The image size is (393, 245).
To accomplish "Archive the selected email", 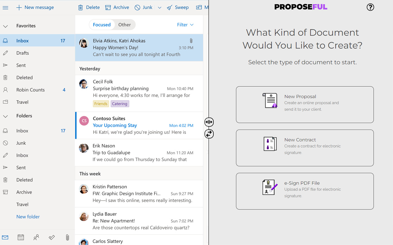I will pos(117,7).
